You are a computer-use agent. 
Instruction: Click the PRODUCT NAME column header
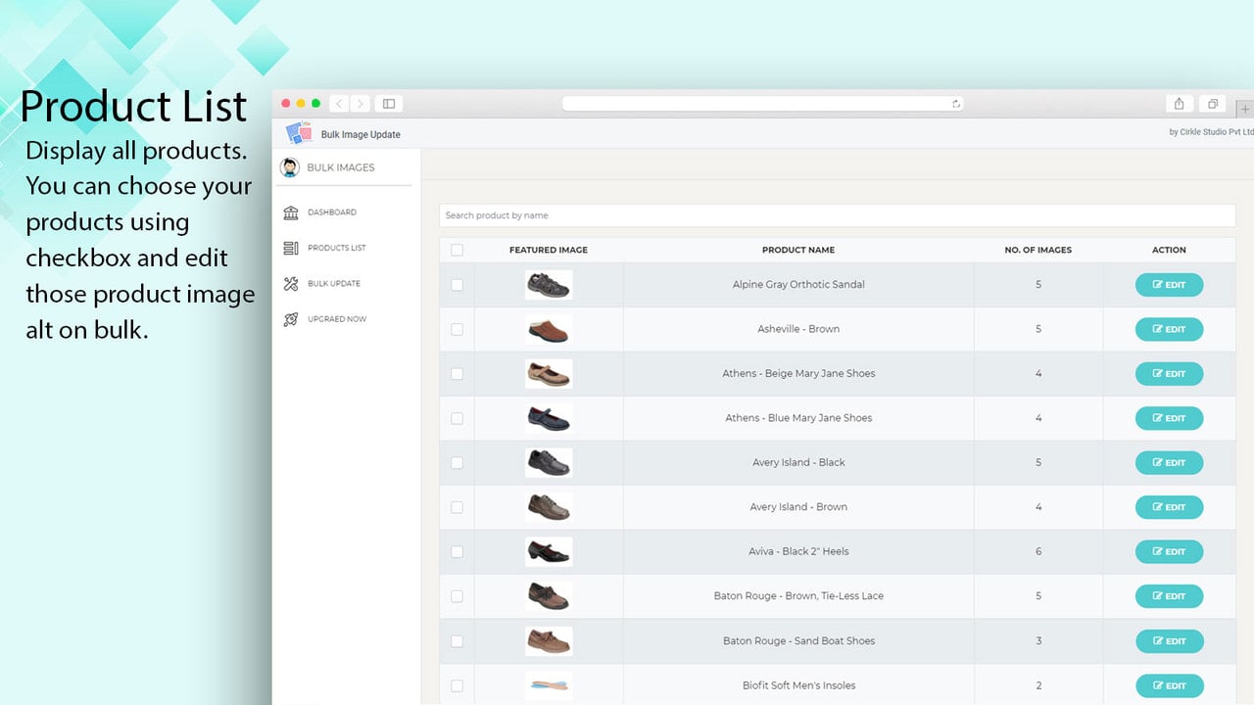click(x=798, y=250)
